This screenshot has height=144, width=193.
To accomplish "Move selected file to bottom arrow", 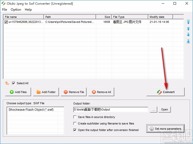I will pos(188,41).
